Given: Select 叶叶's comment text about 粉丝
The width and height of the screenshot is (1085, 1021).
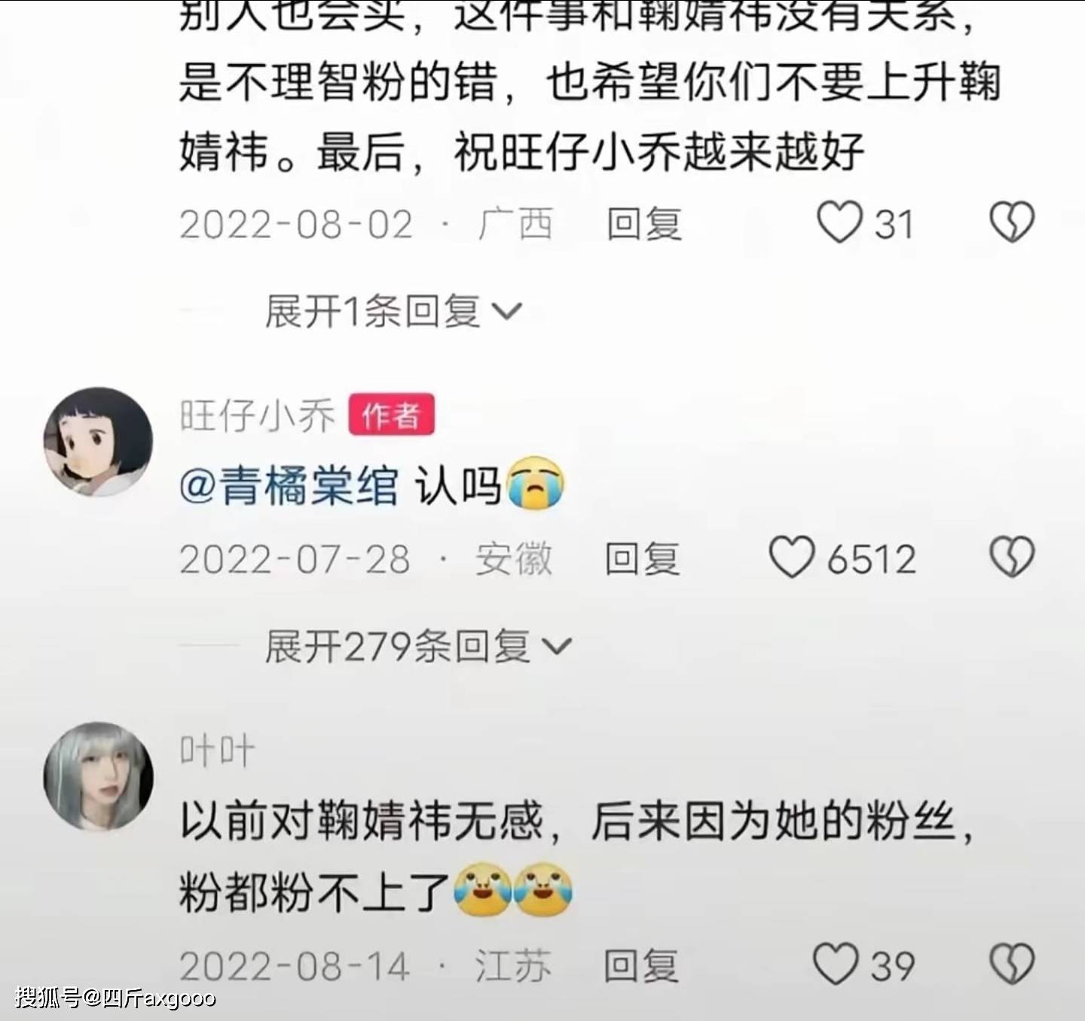Looking at the screenshot, I should coord(577,856).
